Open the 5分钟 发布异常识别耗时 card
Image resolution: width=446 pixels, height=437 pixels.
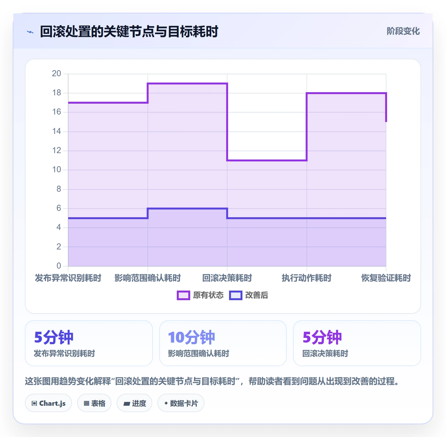pyautogui.click(x=89, y=343)
